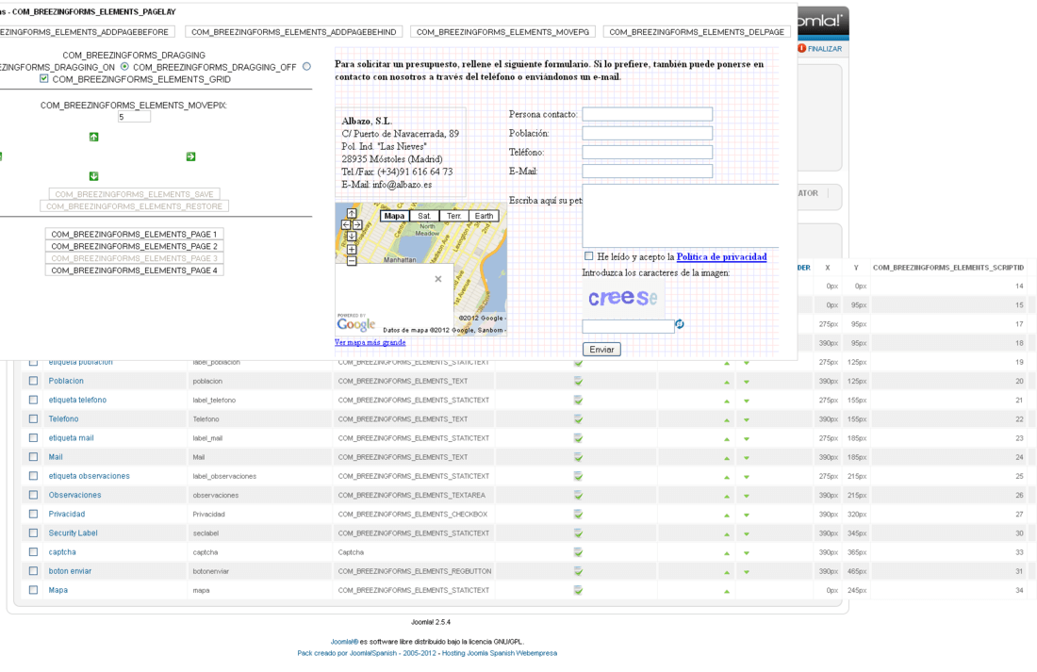Go to ELEMENTS_PAGE 4
The height and width of the screenshot is (672, 1037).
(134, 270)
